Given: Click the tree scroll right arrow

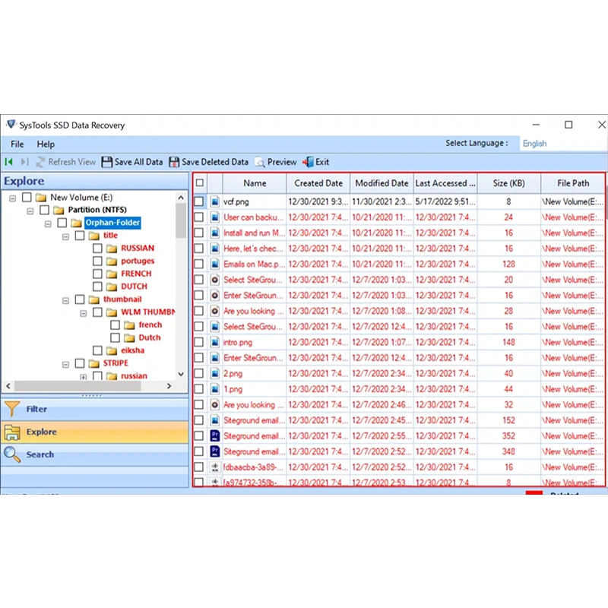Looking at the screenshot, I should click(169, 386).
